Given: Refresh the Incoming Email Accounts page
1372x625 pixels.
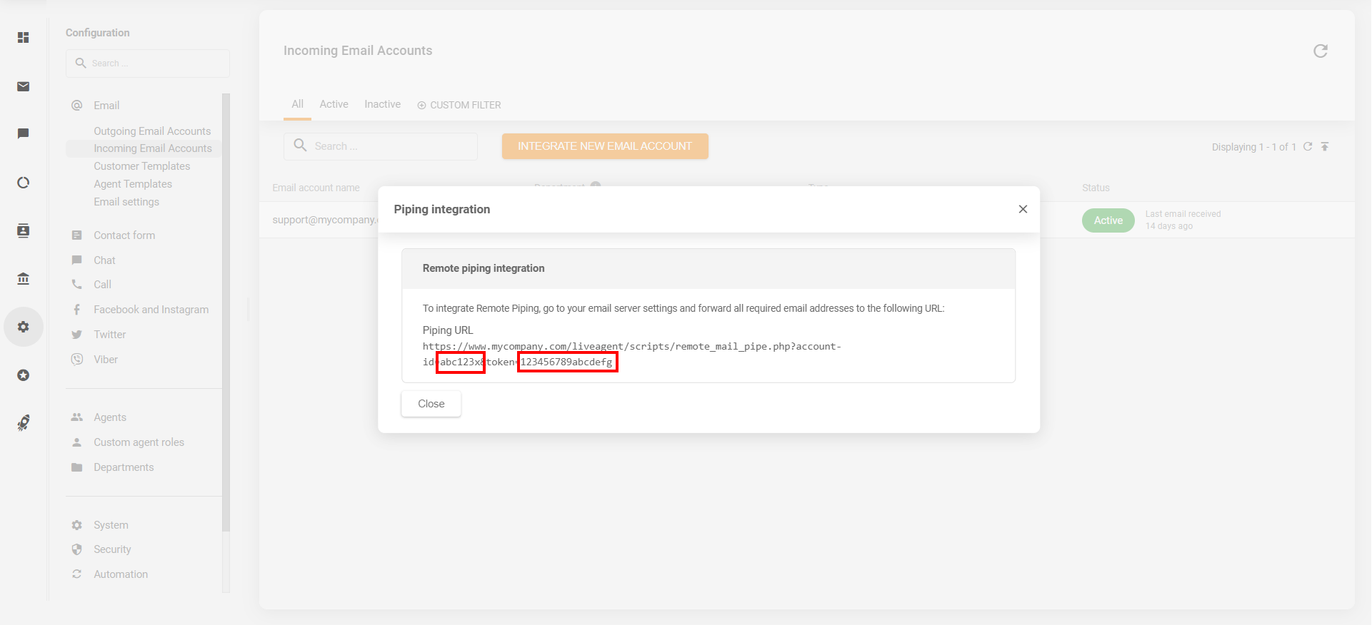Looking at the screenshot, I should tap(1320, 51).
